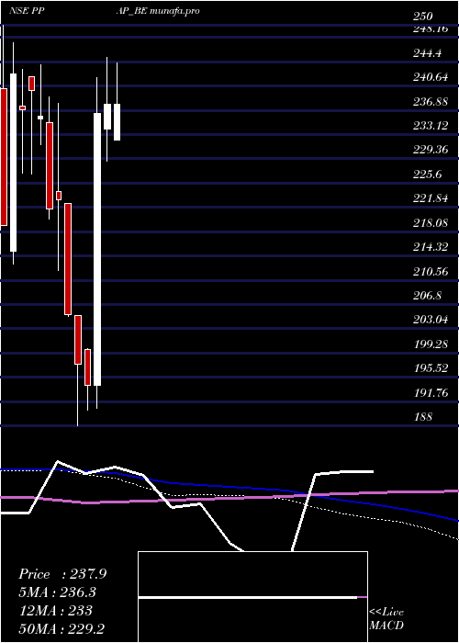
Task: Click the <<Live MACD label
Action: (386, 619)
